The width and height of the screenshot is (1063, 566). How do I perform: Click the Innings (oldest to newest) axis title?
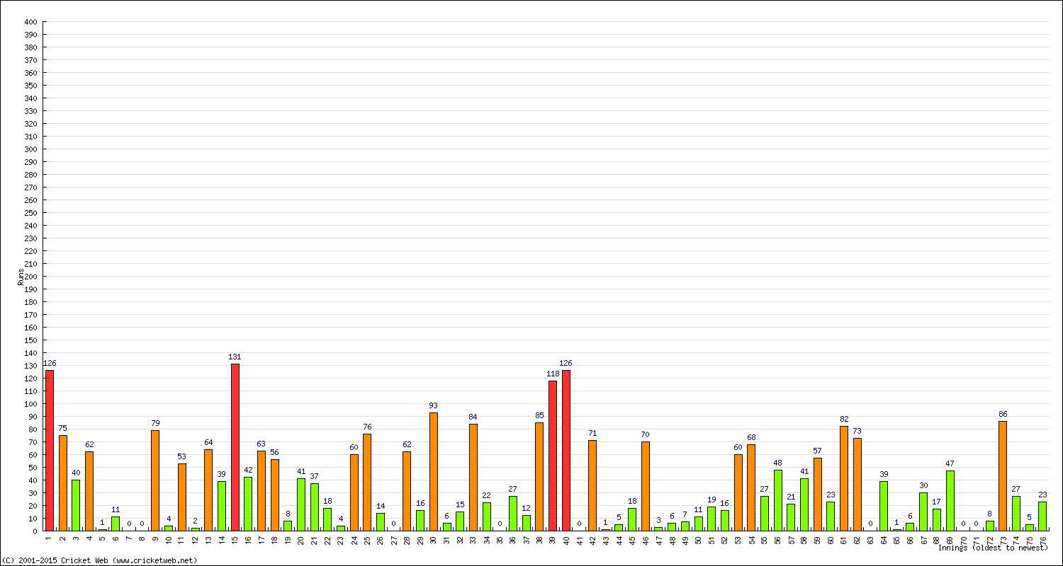993,548
